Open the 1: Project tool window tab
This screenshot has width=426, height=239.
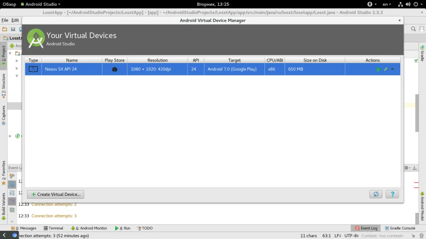[3, 56]
